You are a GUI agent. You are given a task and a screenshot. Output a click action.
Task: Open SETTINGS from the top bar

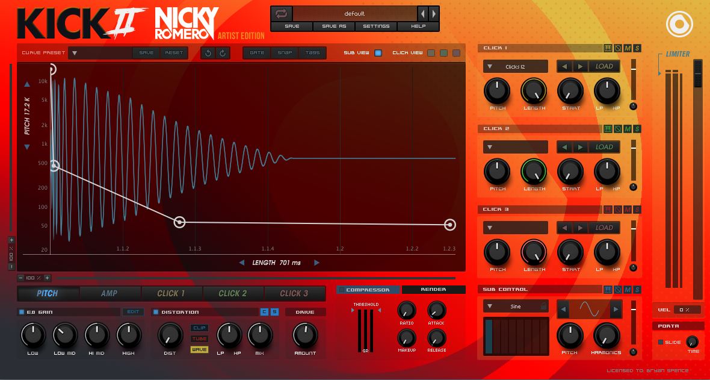point(376,26)
